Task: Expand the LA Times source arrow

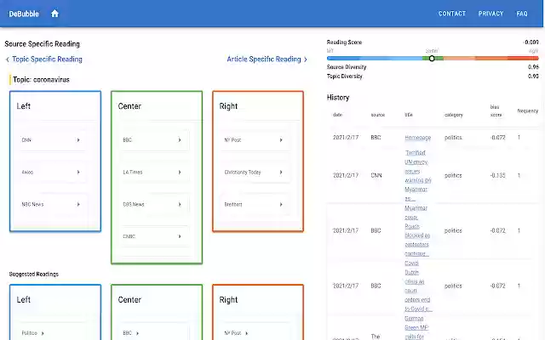Action: pyautogui.click(x=180, y=172)
